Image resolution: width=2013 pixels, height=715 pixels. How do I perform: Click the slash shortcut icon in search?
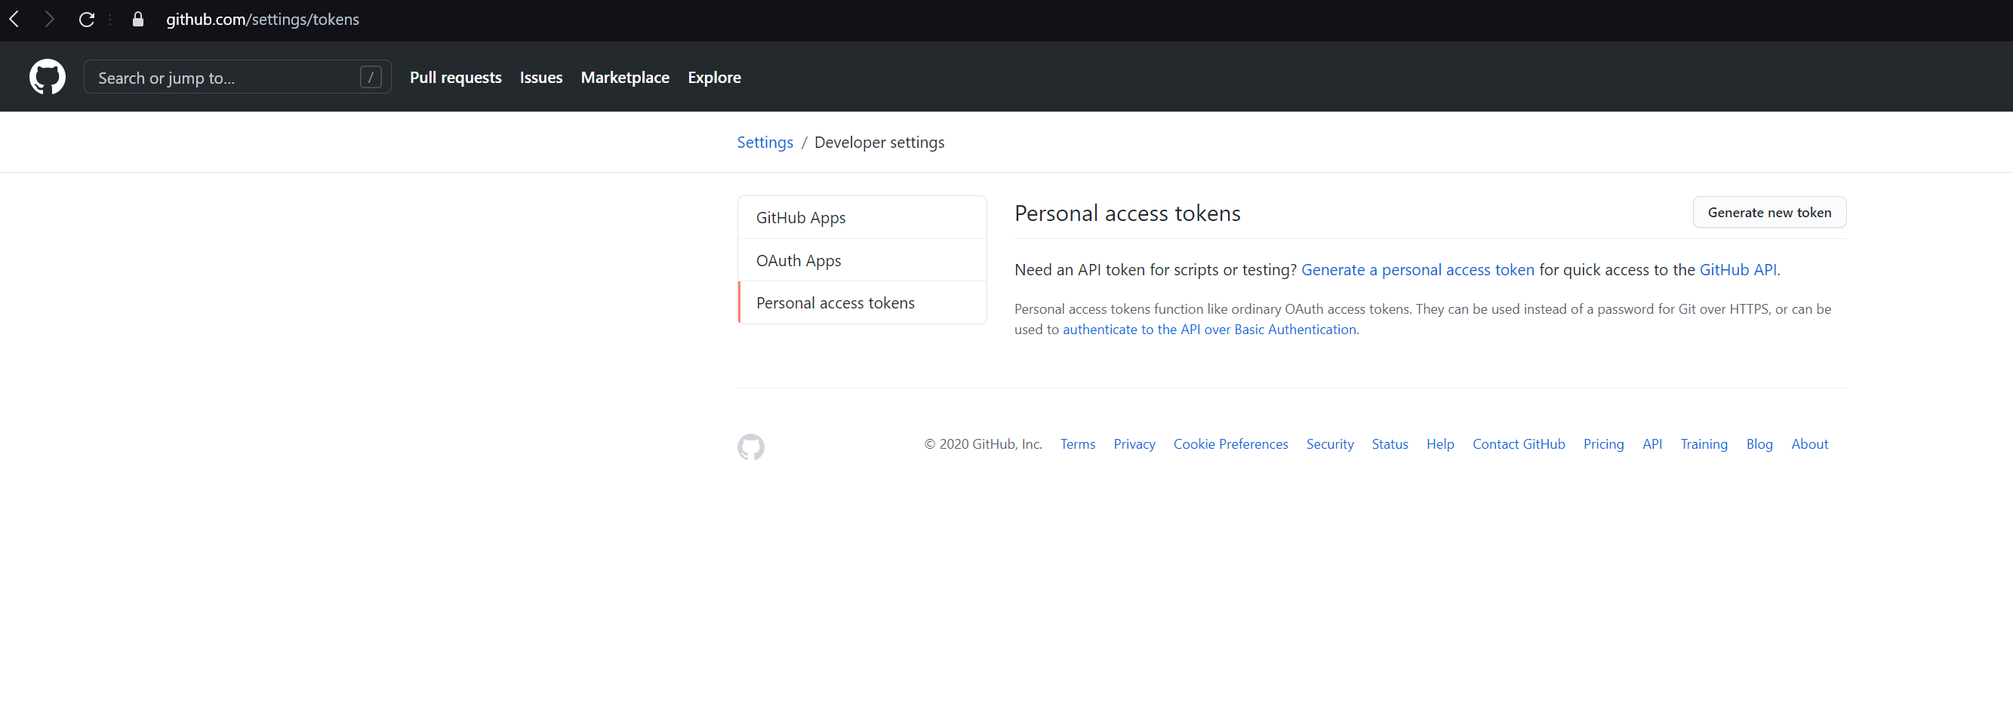(x=371, y=77)
